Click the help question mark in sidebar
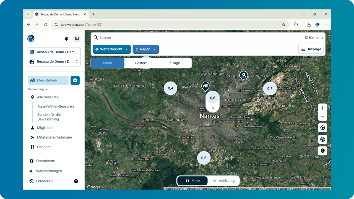This screenshot has width=354, height=199. 76,181
